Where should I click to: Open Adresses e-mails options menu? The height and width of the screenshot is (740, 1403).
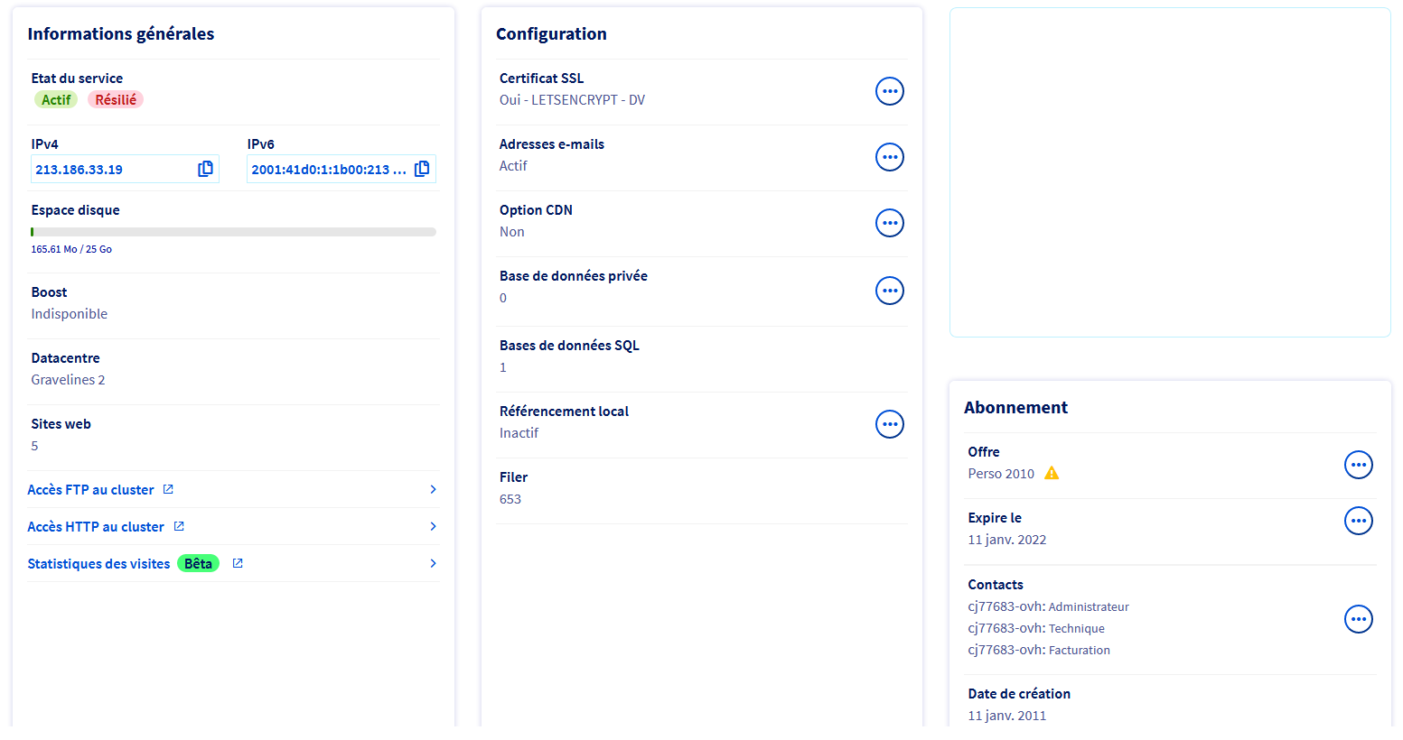coord(889,157)
